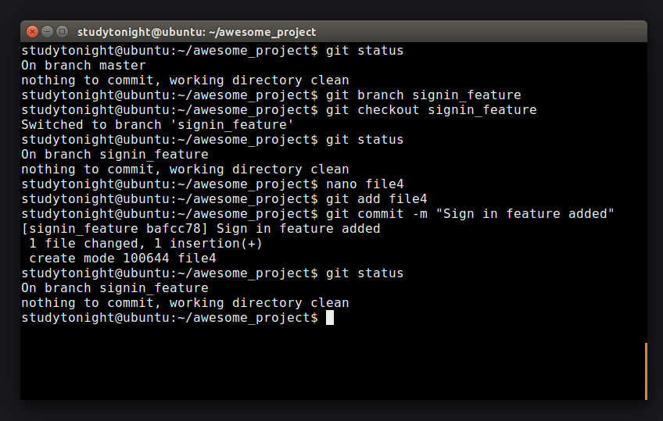Click the 'git add file4' command
Viewport: 663px width, 421px height.
point(377,199)
